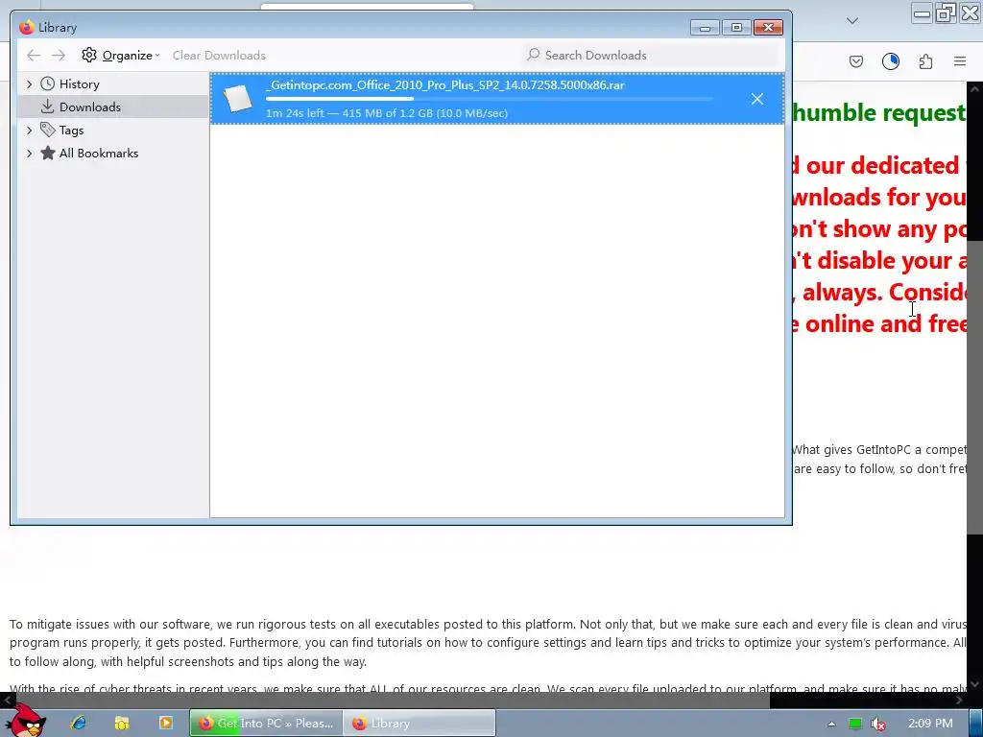This screenshot has width=983, height=737.
Task: Switch to Library taskbar window
Action: tap(420, 724)
